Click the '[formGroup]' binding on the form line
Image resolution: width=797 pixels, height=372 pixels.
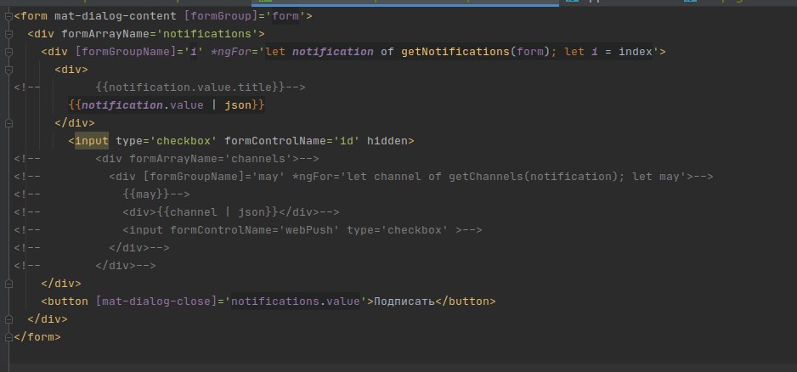[x=221, y=16]
